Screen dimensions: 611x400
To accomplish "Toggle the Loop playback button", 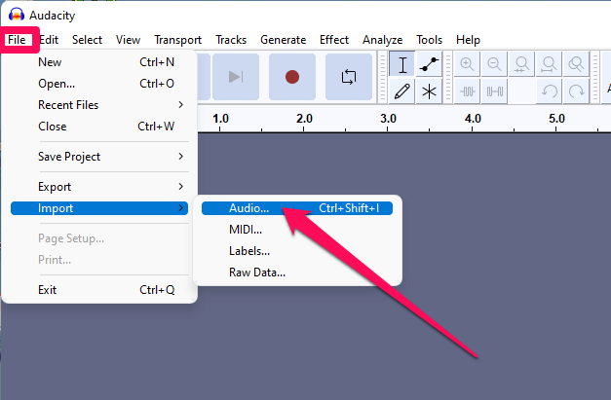I will [x=348, y=77].
